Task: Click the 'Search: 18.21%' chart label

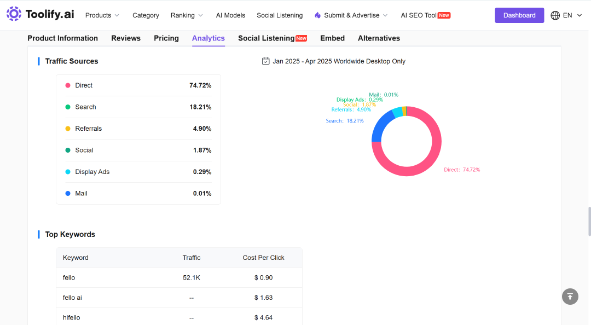Action: click(345, 121)
